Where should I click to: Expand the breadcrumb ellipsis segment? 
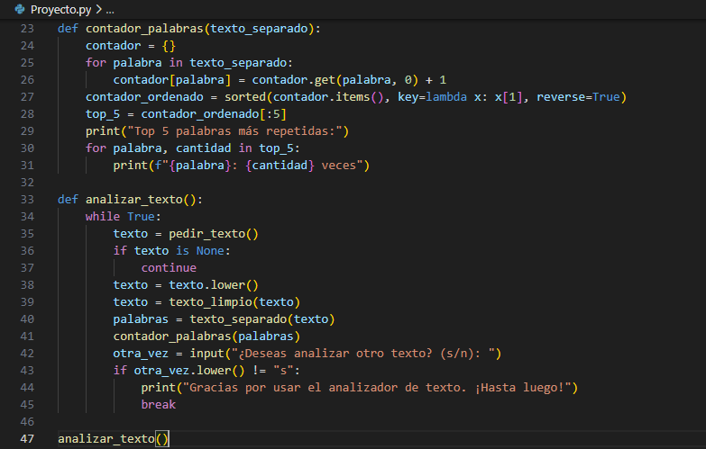tap(110, 10)
